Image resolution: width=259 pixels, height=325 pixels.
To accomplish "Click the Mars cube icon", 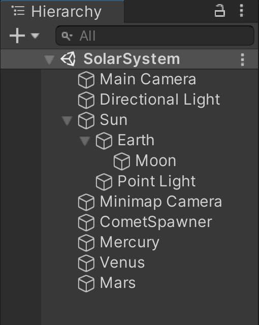I will (86, 283).
